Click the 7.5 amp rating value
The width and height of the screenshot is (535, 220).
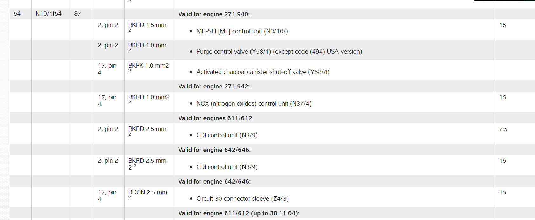click(503, 129)
